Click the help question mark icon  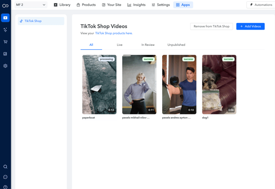pyautogui.click(x=5, y=187)
